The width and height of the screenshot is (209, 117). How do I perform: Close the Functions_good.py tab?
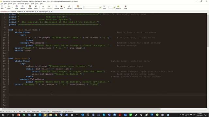click(51, 12)
